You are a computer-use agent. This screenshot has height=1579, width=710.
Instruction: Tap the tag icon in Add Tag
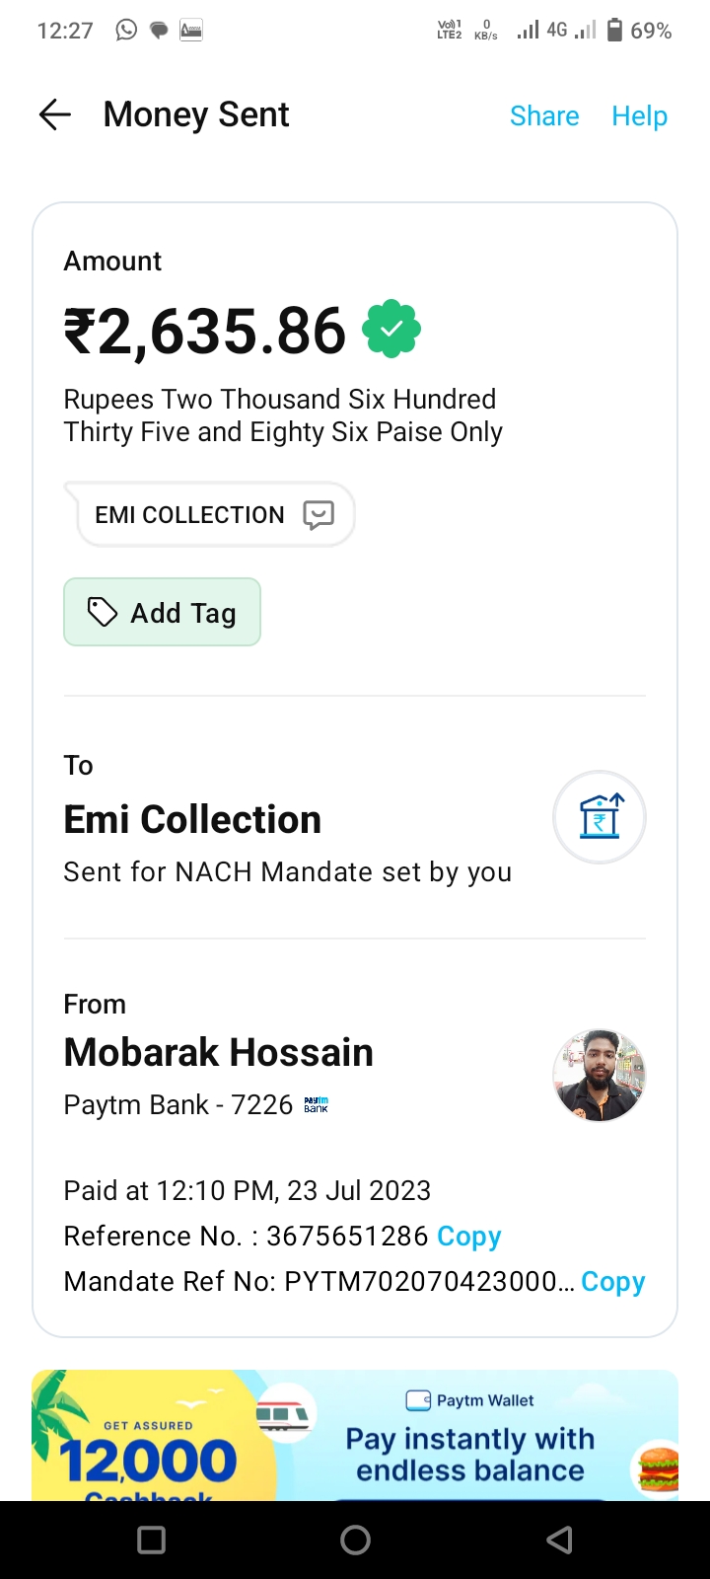click(103, 612)
